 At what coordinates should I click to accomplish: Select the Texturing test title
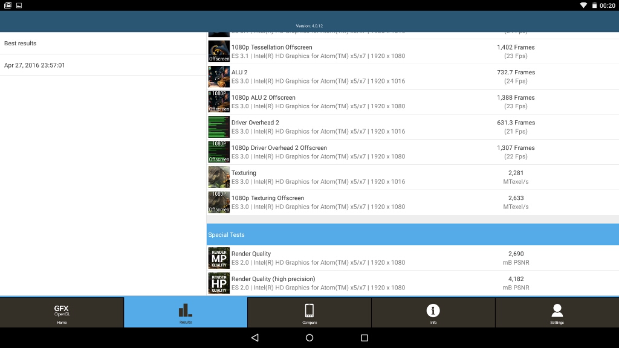tap(244, 173)
